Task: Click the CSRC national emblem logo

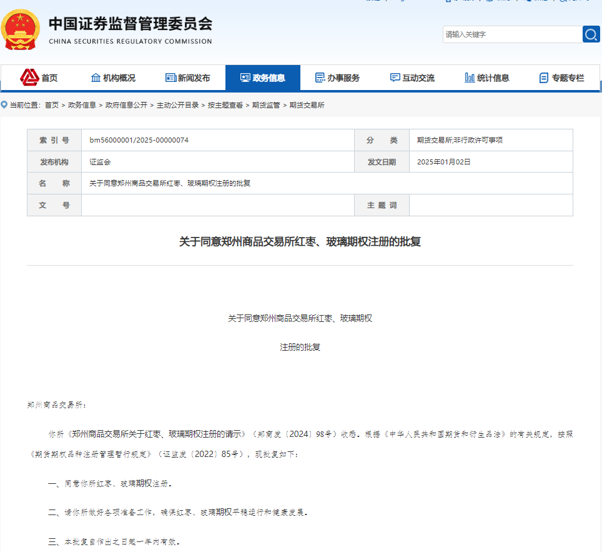Action: [21, 30]
